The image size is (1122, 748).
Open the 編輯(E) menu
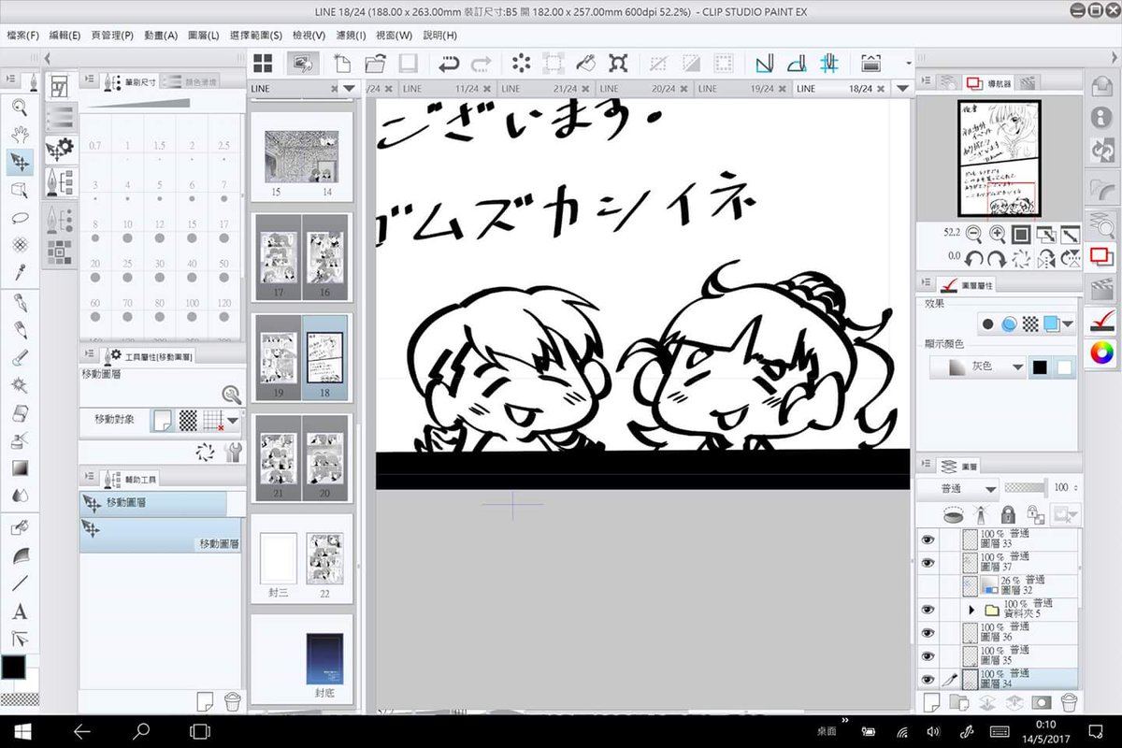(x=65, y=35)
